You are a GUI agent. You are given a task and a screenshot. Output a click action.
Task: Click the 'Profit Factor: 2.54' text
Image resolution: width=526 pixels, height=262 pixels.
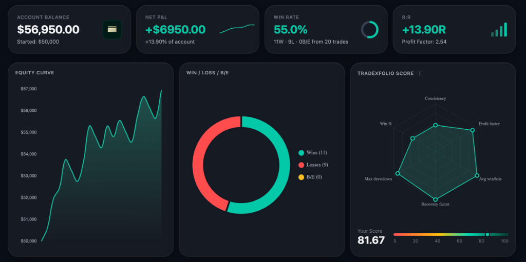coord(424,42)
